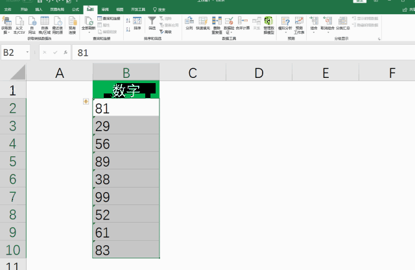Switch to the 公式 (Formulas) tab
Screen dimensions: 415x270
(75, 10)
